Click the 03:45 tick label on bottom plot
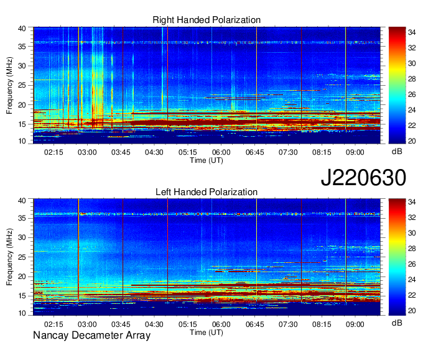 tap(121, 324)
